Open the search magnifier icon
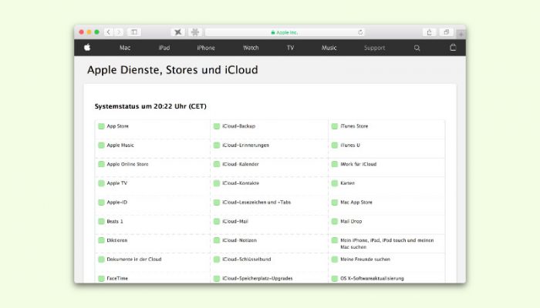The width and height of the screenshot is (540, 308). tap(417, 48)
